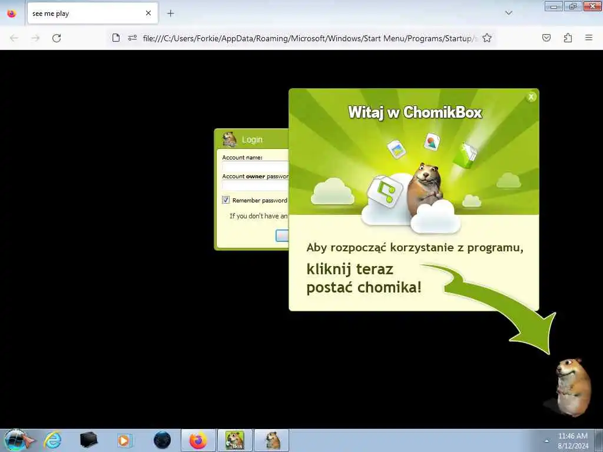Click the hamster logo in the Login window title
The width and height of the screenshot is (603, 452).
point(230,139)
